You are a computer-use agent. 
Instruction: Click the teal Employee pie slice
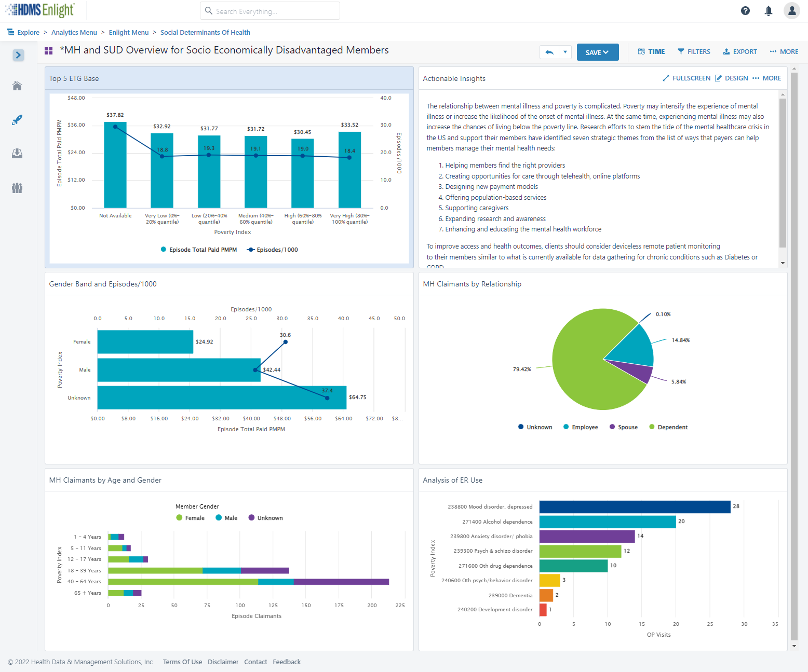tap(634, 348)
